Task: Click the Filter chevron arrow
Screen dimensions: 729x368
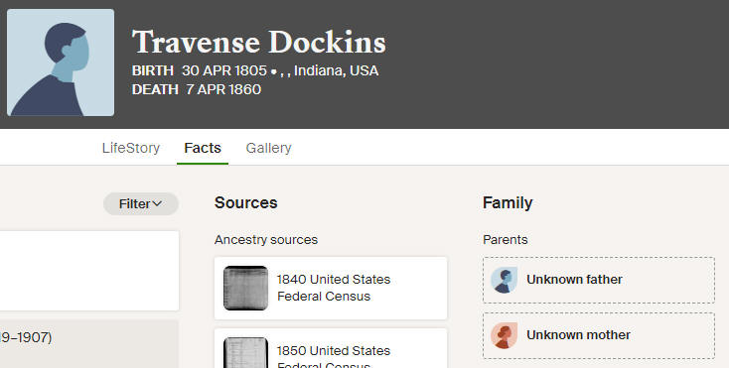Action: (x=157, y=203)
